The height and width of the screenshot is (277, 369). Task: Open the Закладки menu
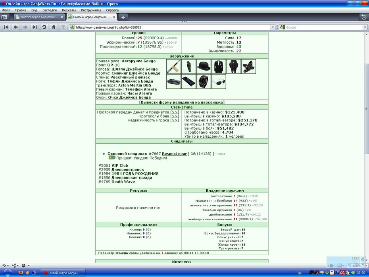50,10
